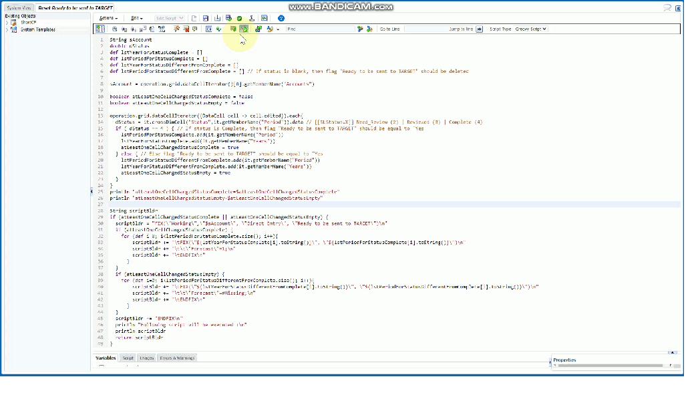Click the script icon left of the highlighted one
Viewport: 692px width, 393px height.
point(233,29)
